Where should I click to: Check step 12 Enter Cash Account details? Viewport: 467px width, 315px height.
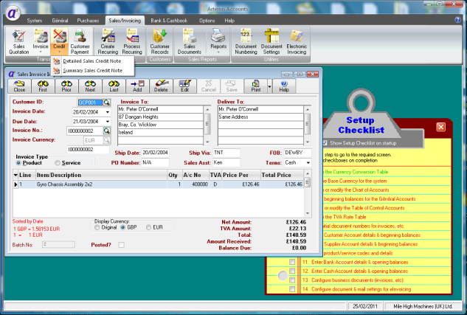coord(292,271)
